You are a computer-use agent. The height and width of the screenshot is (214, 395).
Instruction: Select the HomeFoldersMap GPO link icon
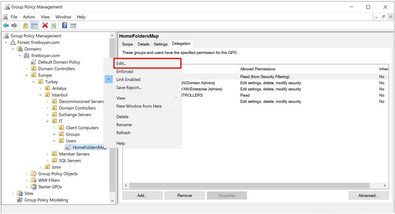[x=68, y=148]
